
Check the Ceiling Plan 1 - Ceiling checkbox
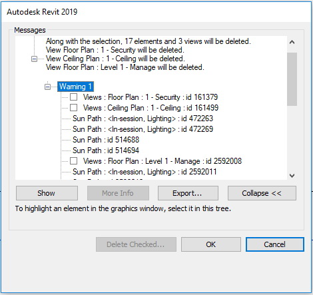(x=73, y=108)
